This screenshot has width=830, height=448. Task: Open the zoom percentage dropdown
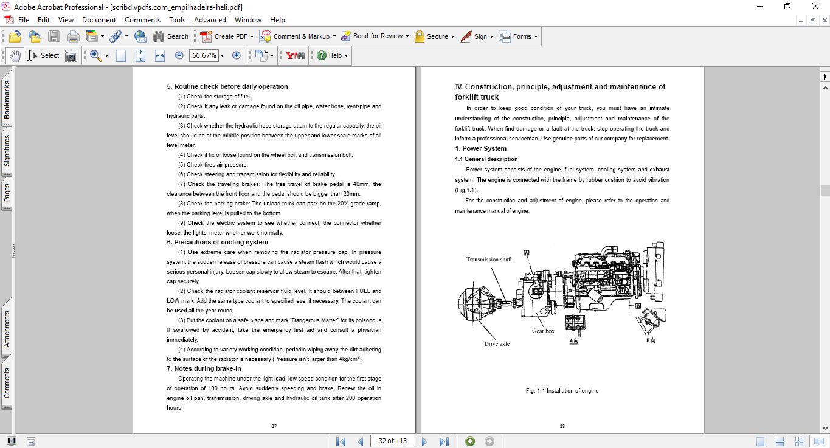(x=222, y=55)
